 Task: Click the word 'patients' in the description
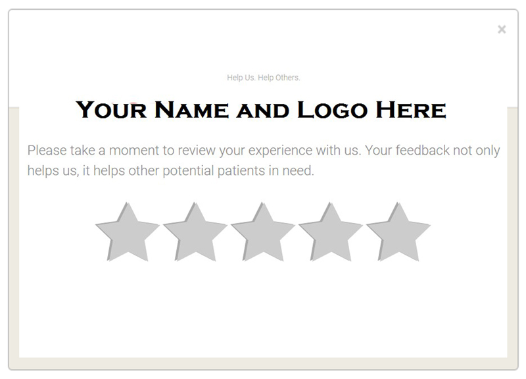241,171
